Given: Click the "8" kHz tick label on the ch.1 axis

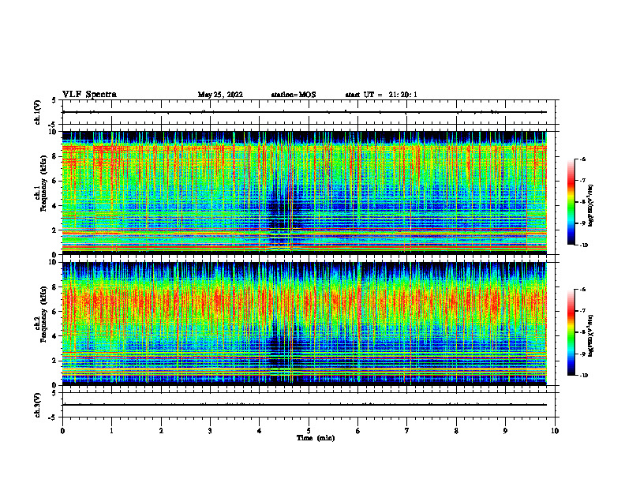Looking at the screenshot, I should [55, 156].
